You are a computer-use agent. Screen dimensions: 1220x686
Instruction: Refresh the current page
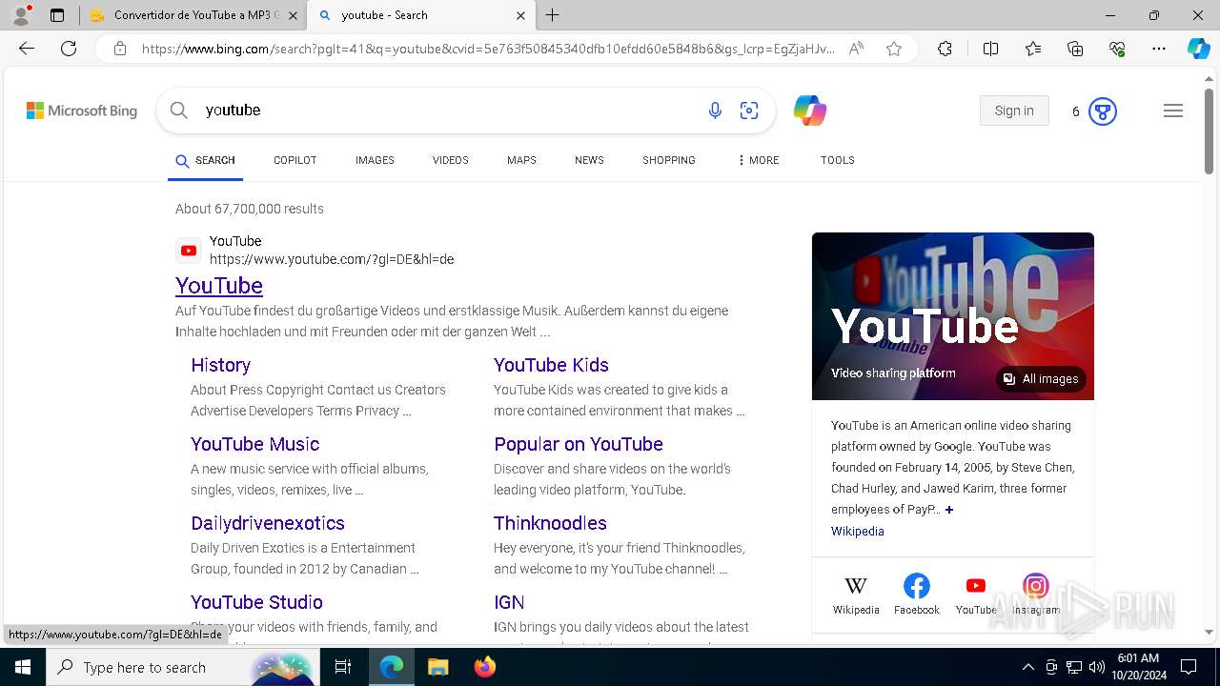point(69,49)
